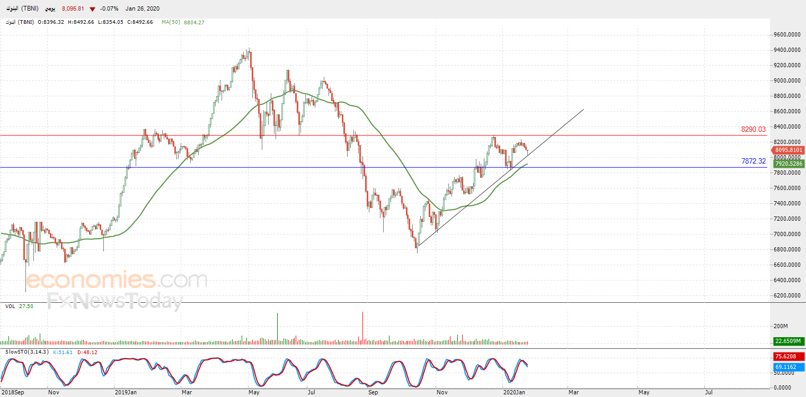
Task: Click the Mar label after 2020Jan
Action: click(573, 393)
